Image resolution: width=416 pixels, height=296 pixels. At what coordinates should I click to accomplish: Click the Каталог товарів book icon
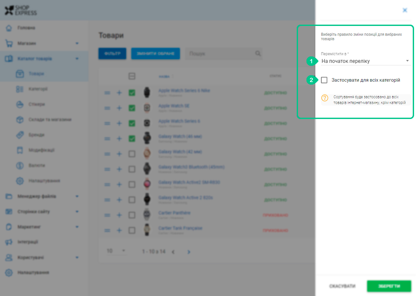(9, 59)
